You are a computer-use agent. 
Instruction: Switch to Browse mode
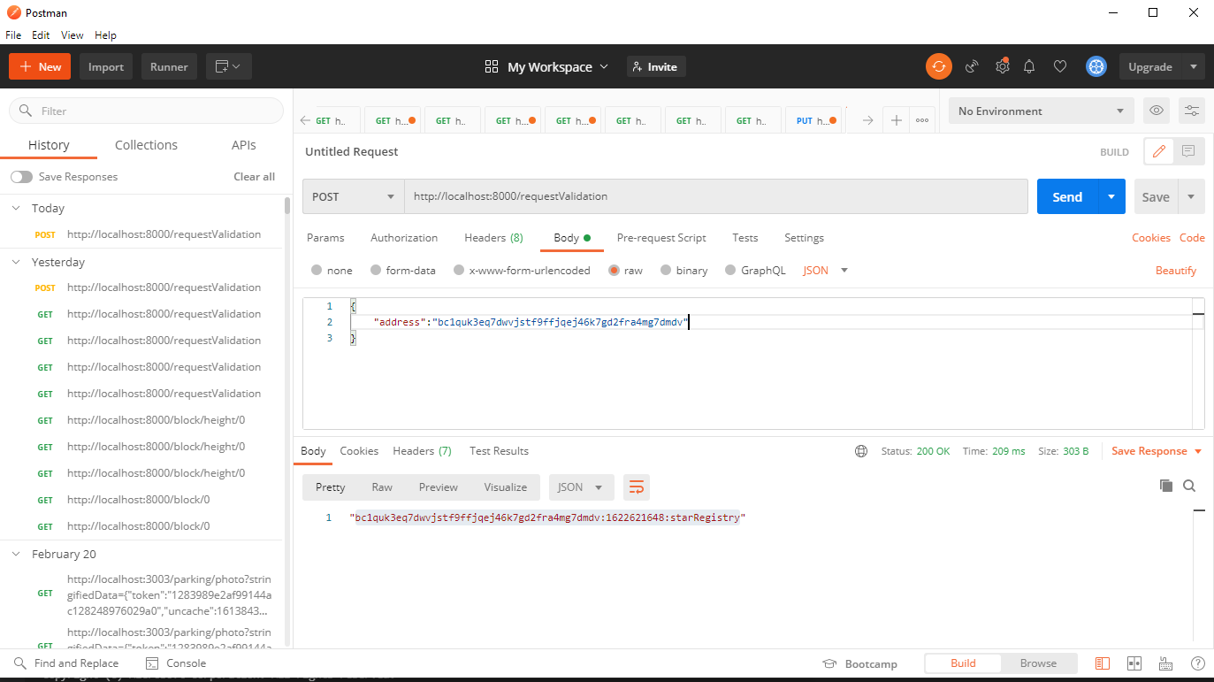coord(1038,663)
